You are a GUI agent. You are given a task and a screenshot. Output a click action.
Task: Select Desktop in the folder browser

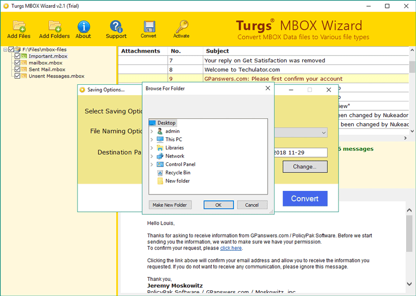pos(166,123)
